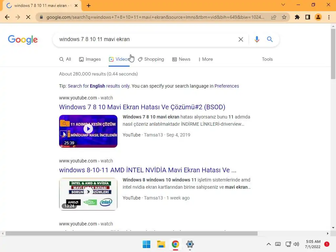Image resolution: width=336 pixels, height=252 pixels.
Task: Click the horizontal scrollbar right arrow
Action: point(327,233)
